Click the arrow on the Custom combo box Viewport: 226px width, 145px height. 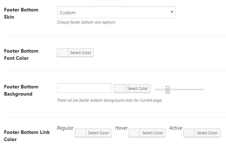172,12
